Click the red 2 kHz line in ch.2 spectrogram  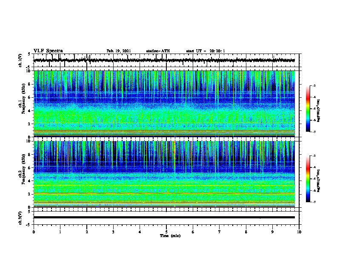tap(164, 193)
